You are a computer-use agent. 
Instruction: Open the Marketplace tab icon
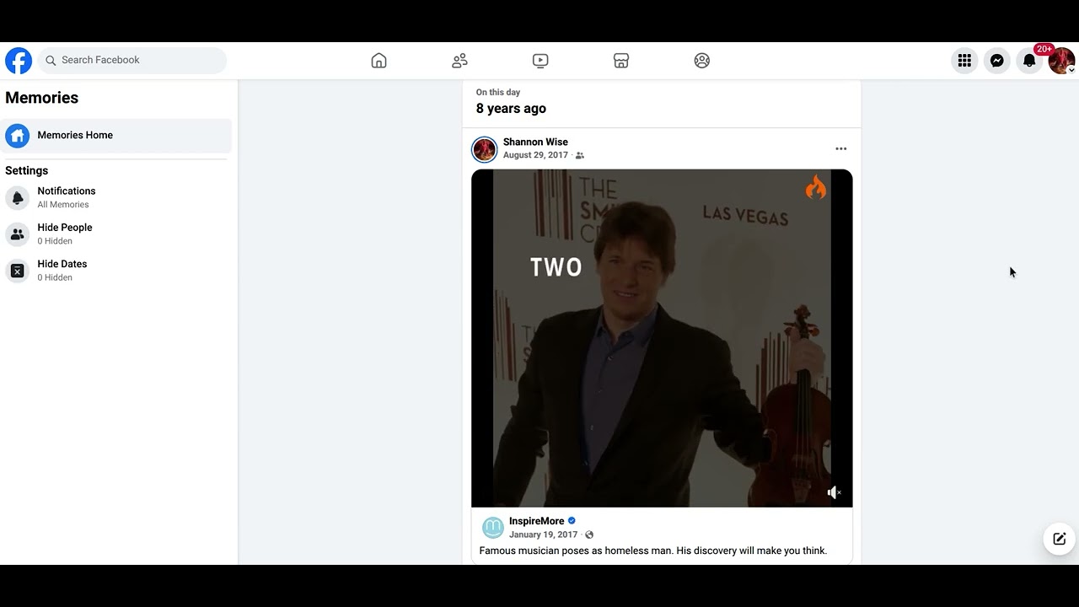click(621, 61)
